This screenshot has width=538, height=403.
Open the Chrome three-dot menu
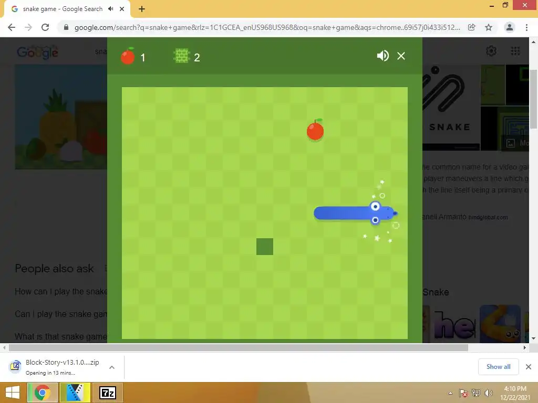[x=526, y=27]
